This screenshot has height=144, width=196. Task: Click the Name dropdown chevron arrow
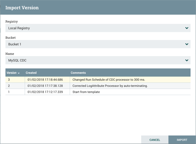[x=187, y=60]
